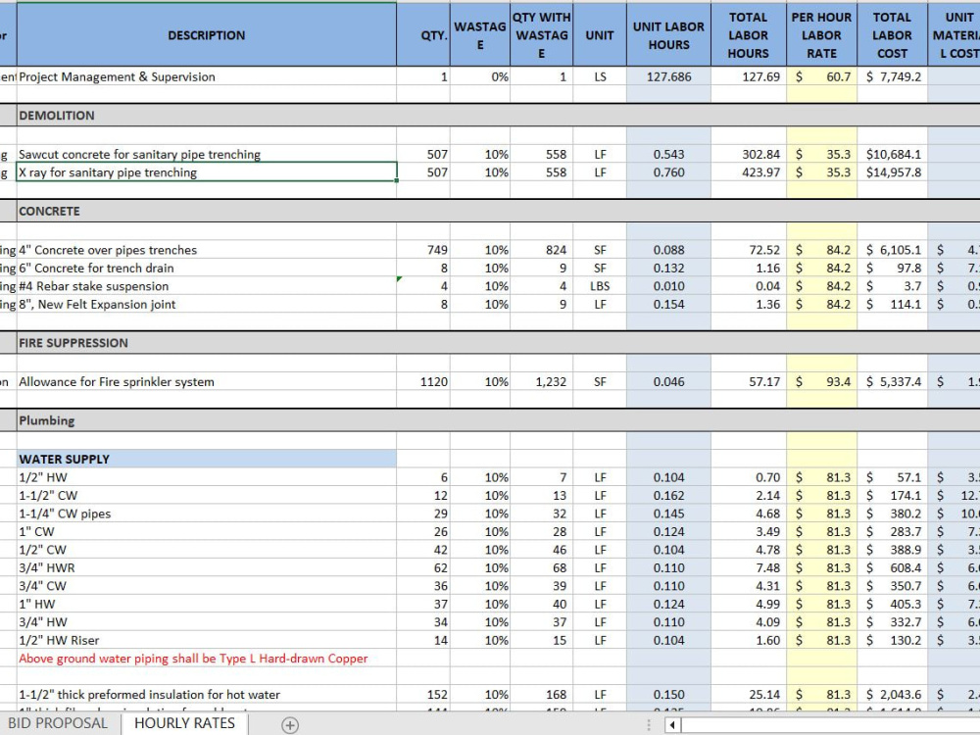Switch to the BID PROPOSAL sheet tab
980x735 pixels.
click(x=58, y=723)
